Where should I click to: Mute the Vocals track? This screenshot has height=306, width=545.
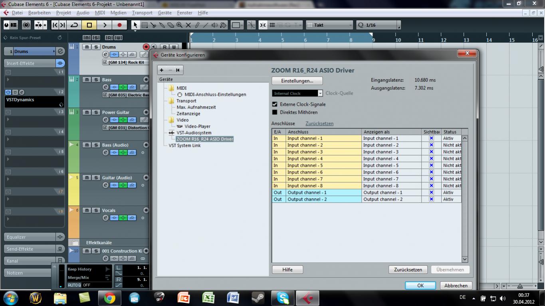coord(87,211)
